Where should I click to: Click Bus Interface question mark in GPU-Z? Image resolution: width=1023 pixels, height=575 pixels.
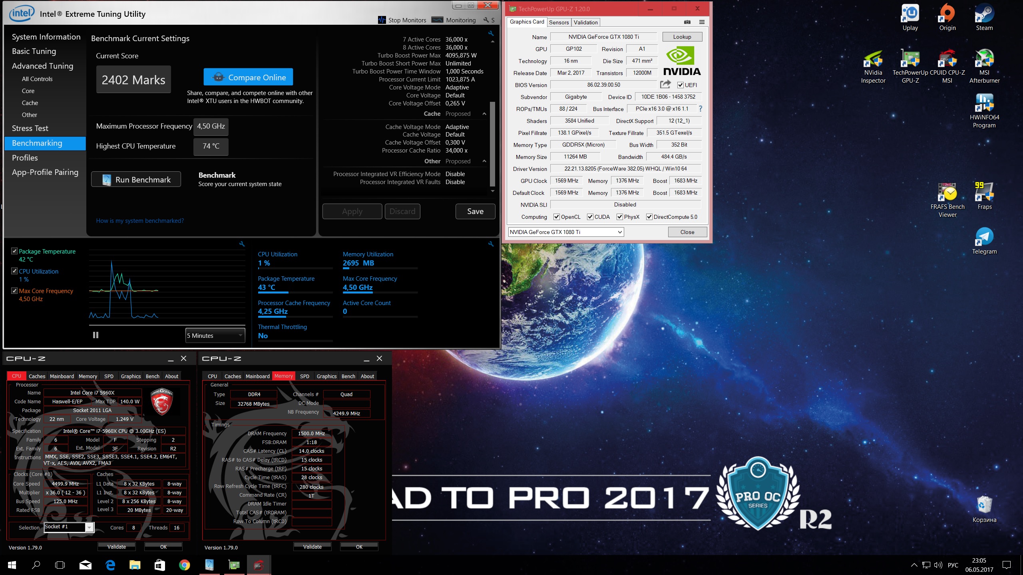pos(700,109)
